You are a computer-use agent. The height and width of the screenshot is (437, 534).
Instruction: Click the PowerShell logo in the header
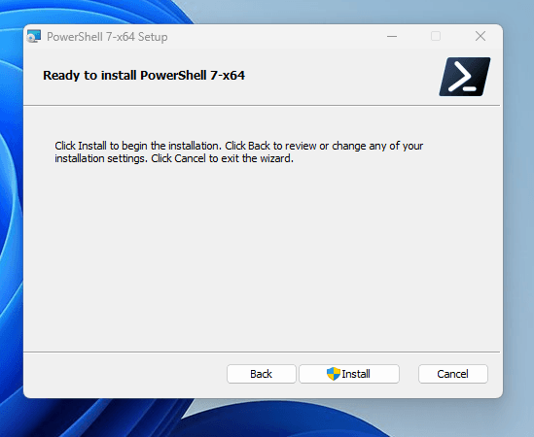(x=465, y=77)
